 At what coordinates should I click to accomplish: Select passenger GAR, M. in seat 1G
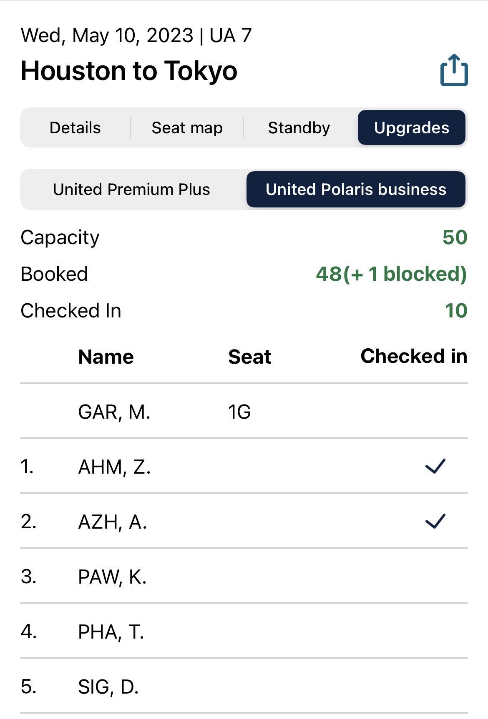pyautogui.click(x=114, y=412)
